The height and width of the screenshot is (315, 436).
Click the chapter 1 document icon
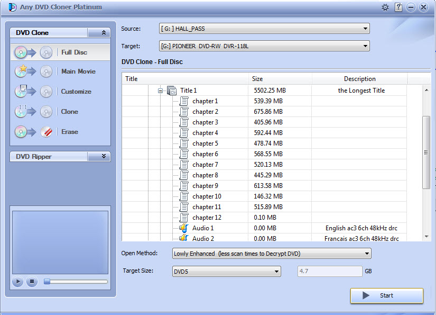pos(184,101)
